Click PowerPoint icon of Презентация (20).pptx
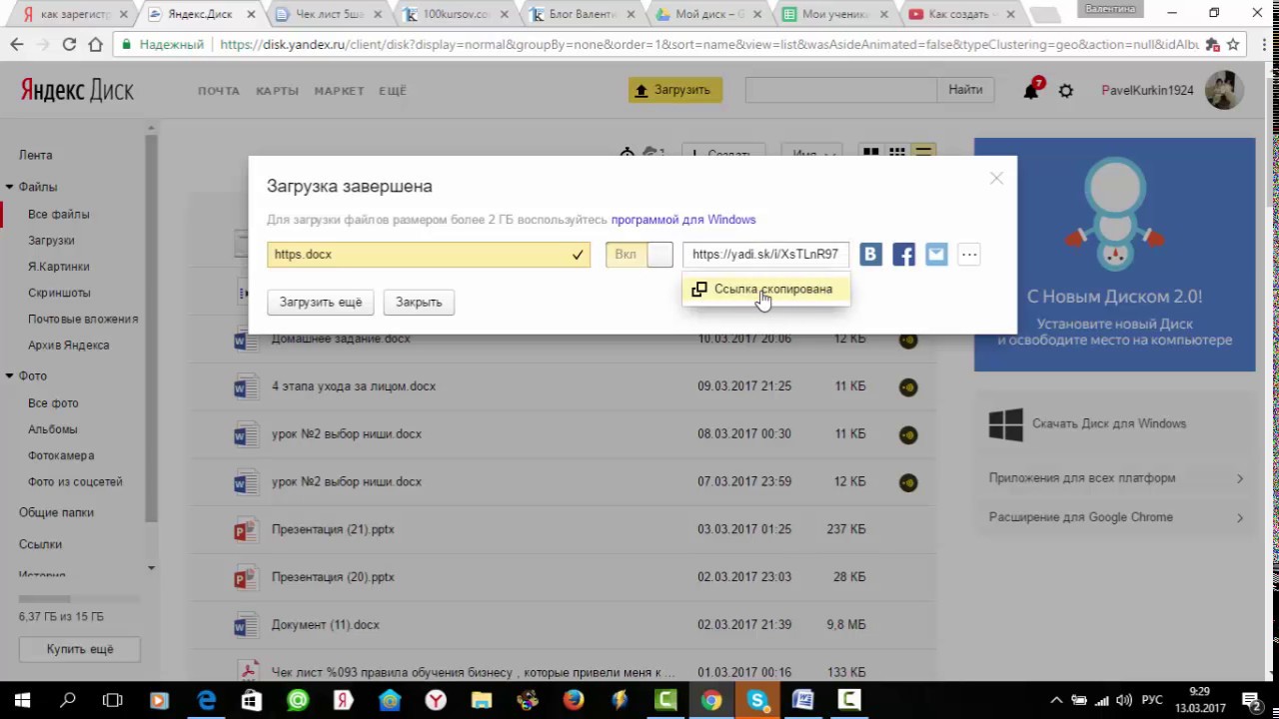Screen dimensions: 1279x719 (245, 577)
